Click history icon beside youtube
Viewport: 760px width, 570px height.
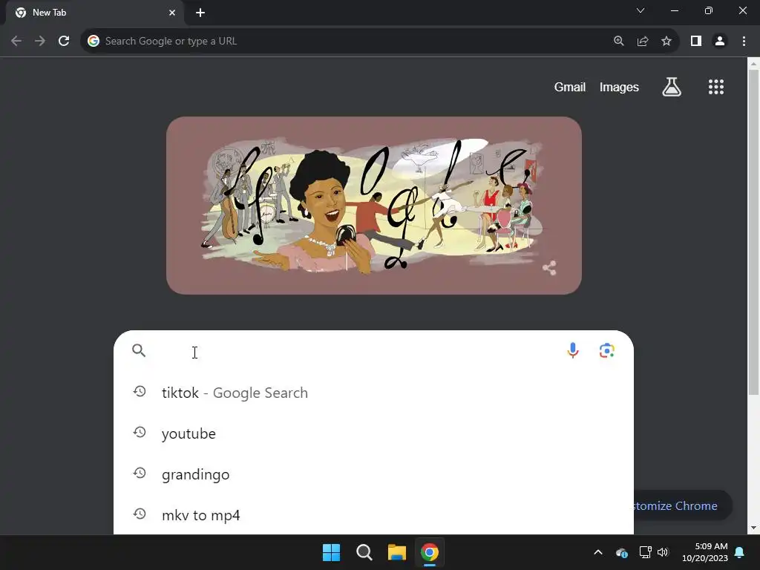coord(140,432)
